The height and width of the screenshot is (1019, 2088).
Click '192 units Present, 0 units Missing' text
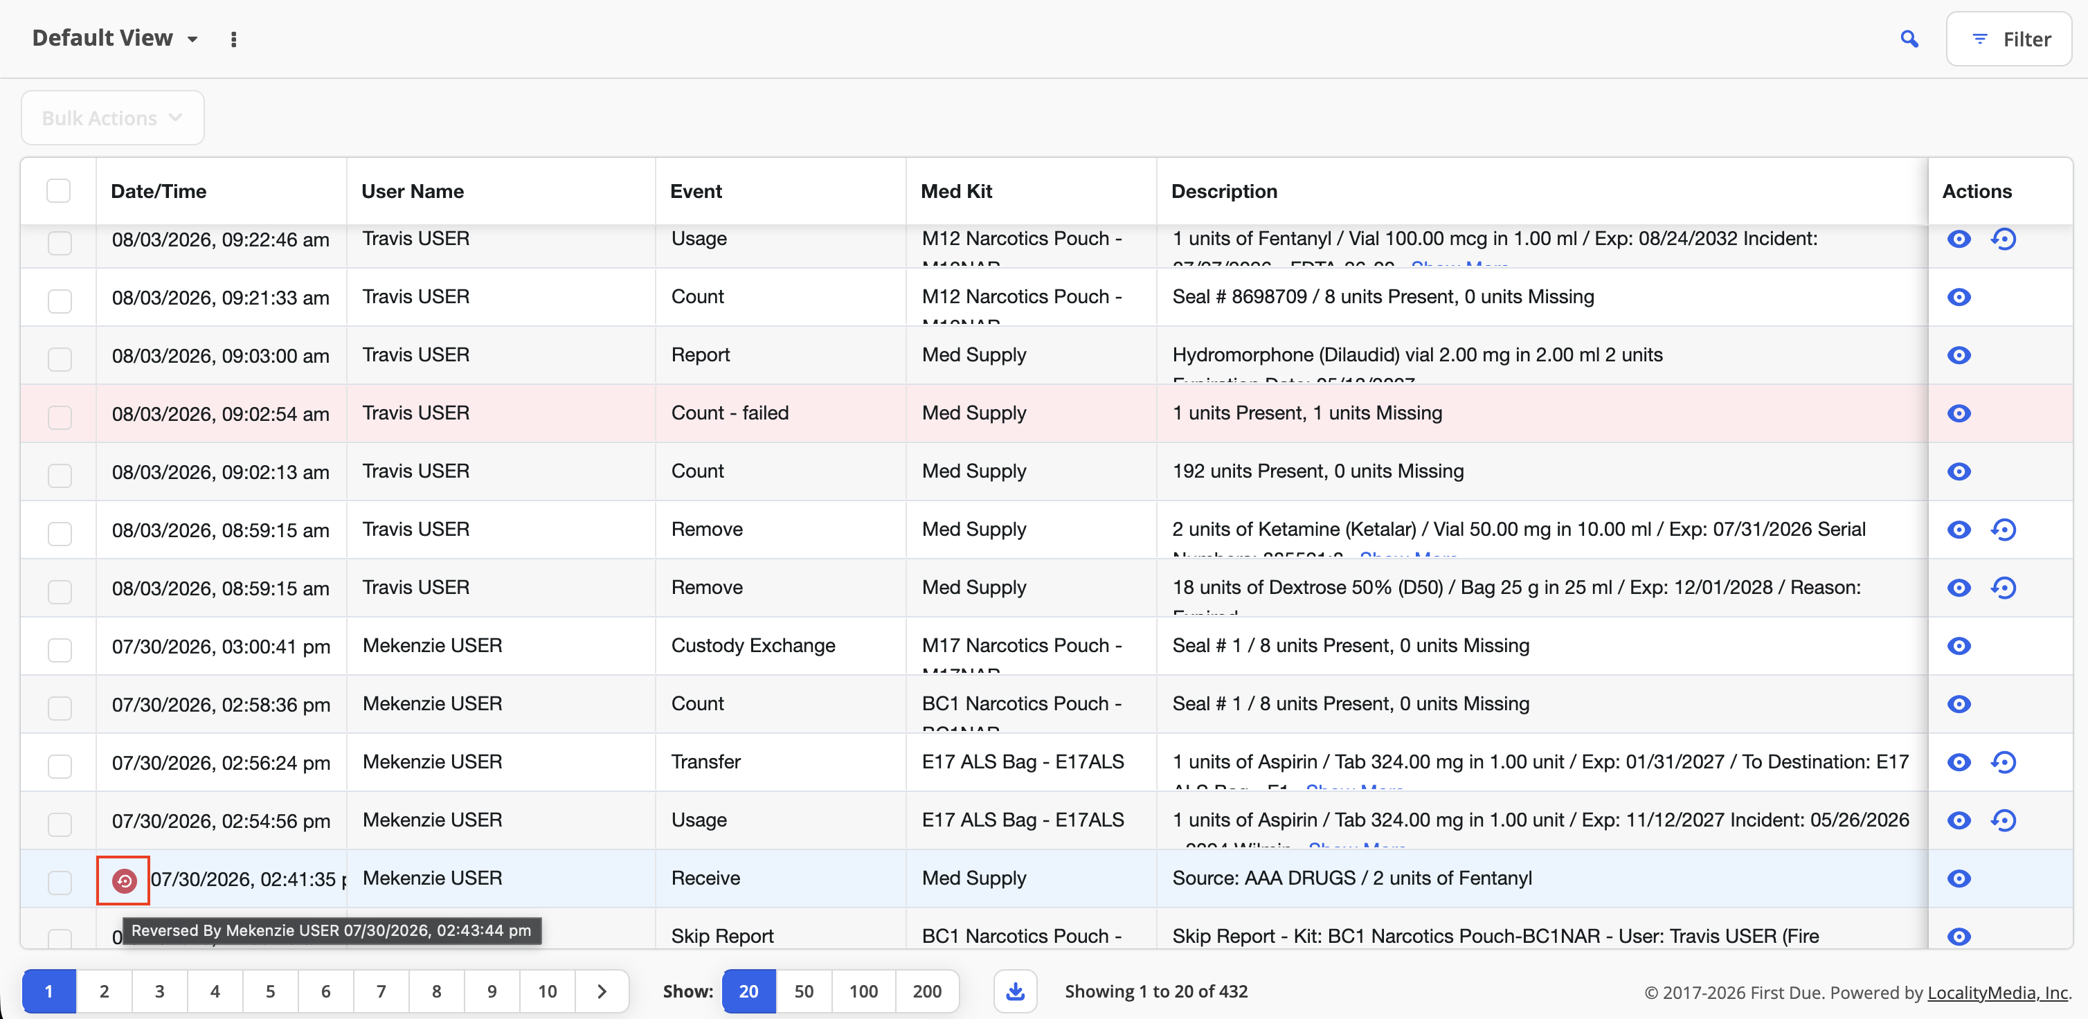click(x=1318, y=471)
